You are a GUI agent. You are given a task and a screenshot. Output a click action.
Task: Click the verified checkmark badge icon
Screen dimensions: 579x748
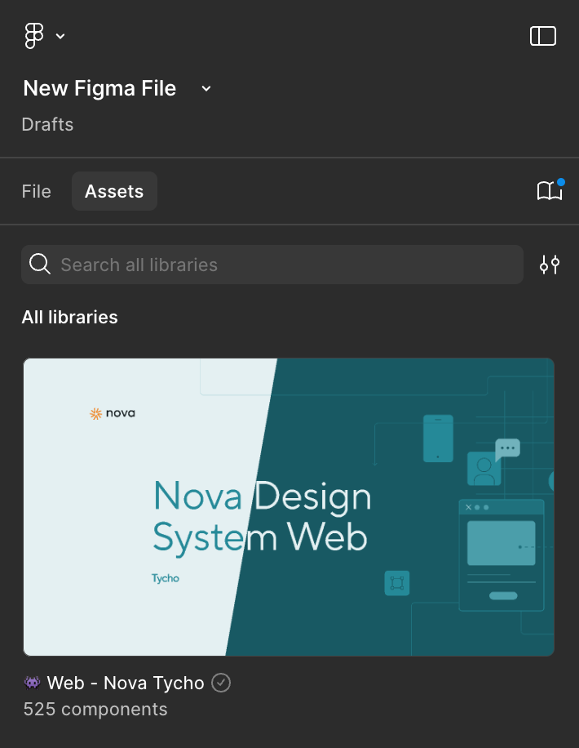(x=221, y=683)
